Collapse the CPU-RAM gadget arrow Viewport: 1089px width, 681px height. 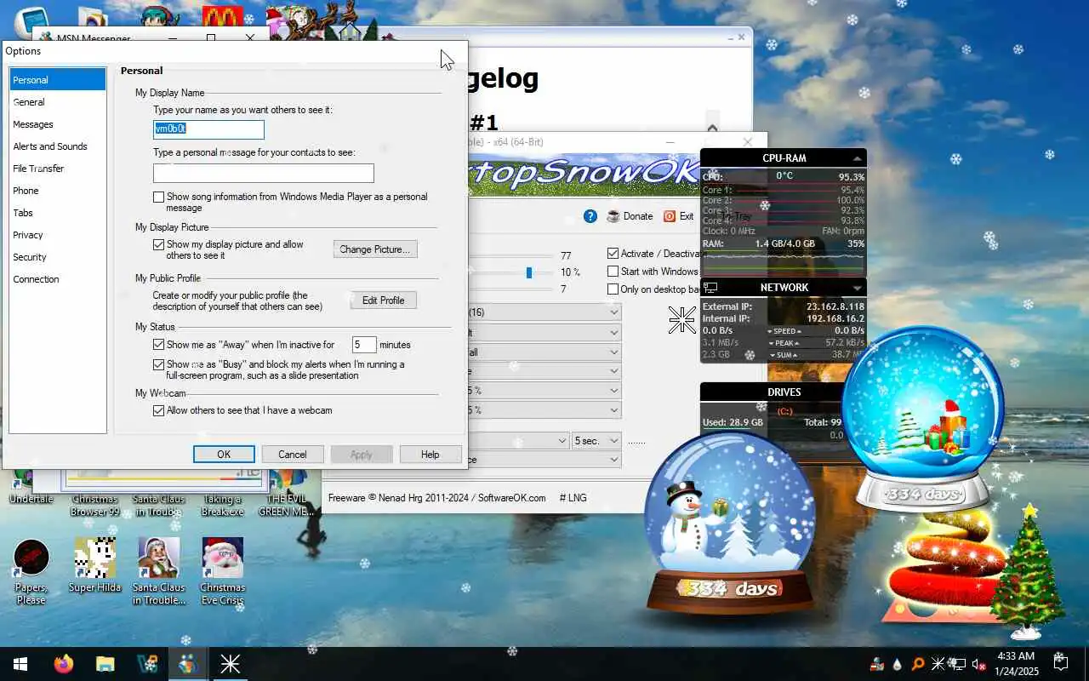pyautogui.click(x=858, y=159)
